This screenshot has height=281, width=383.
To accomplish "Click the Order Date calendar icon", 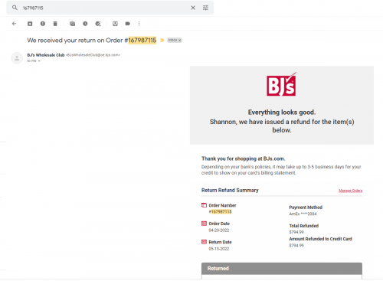I will (204, 224).
